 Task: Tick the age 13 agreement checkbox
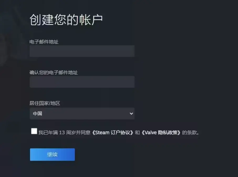34,131
